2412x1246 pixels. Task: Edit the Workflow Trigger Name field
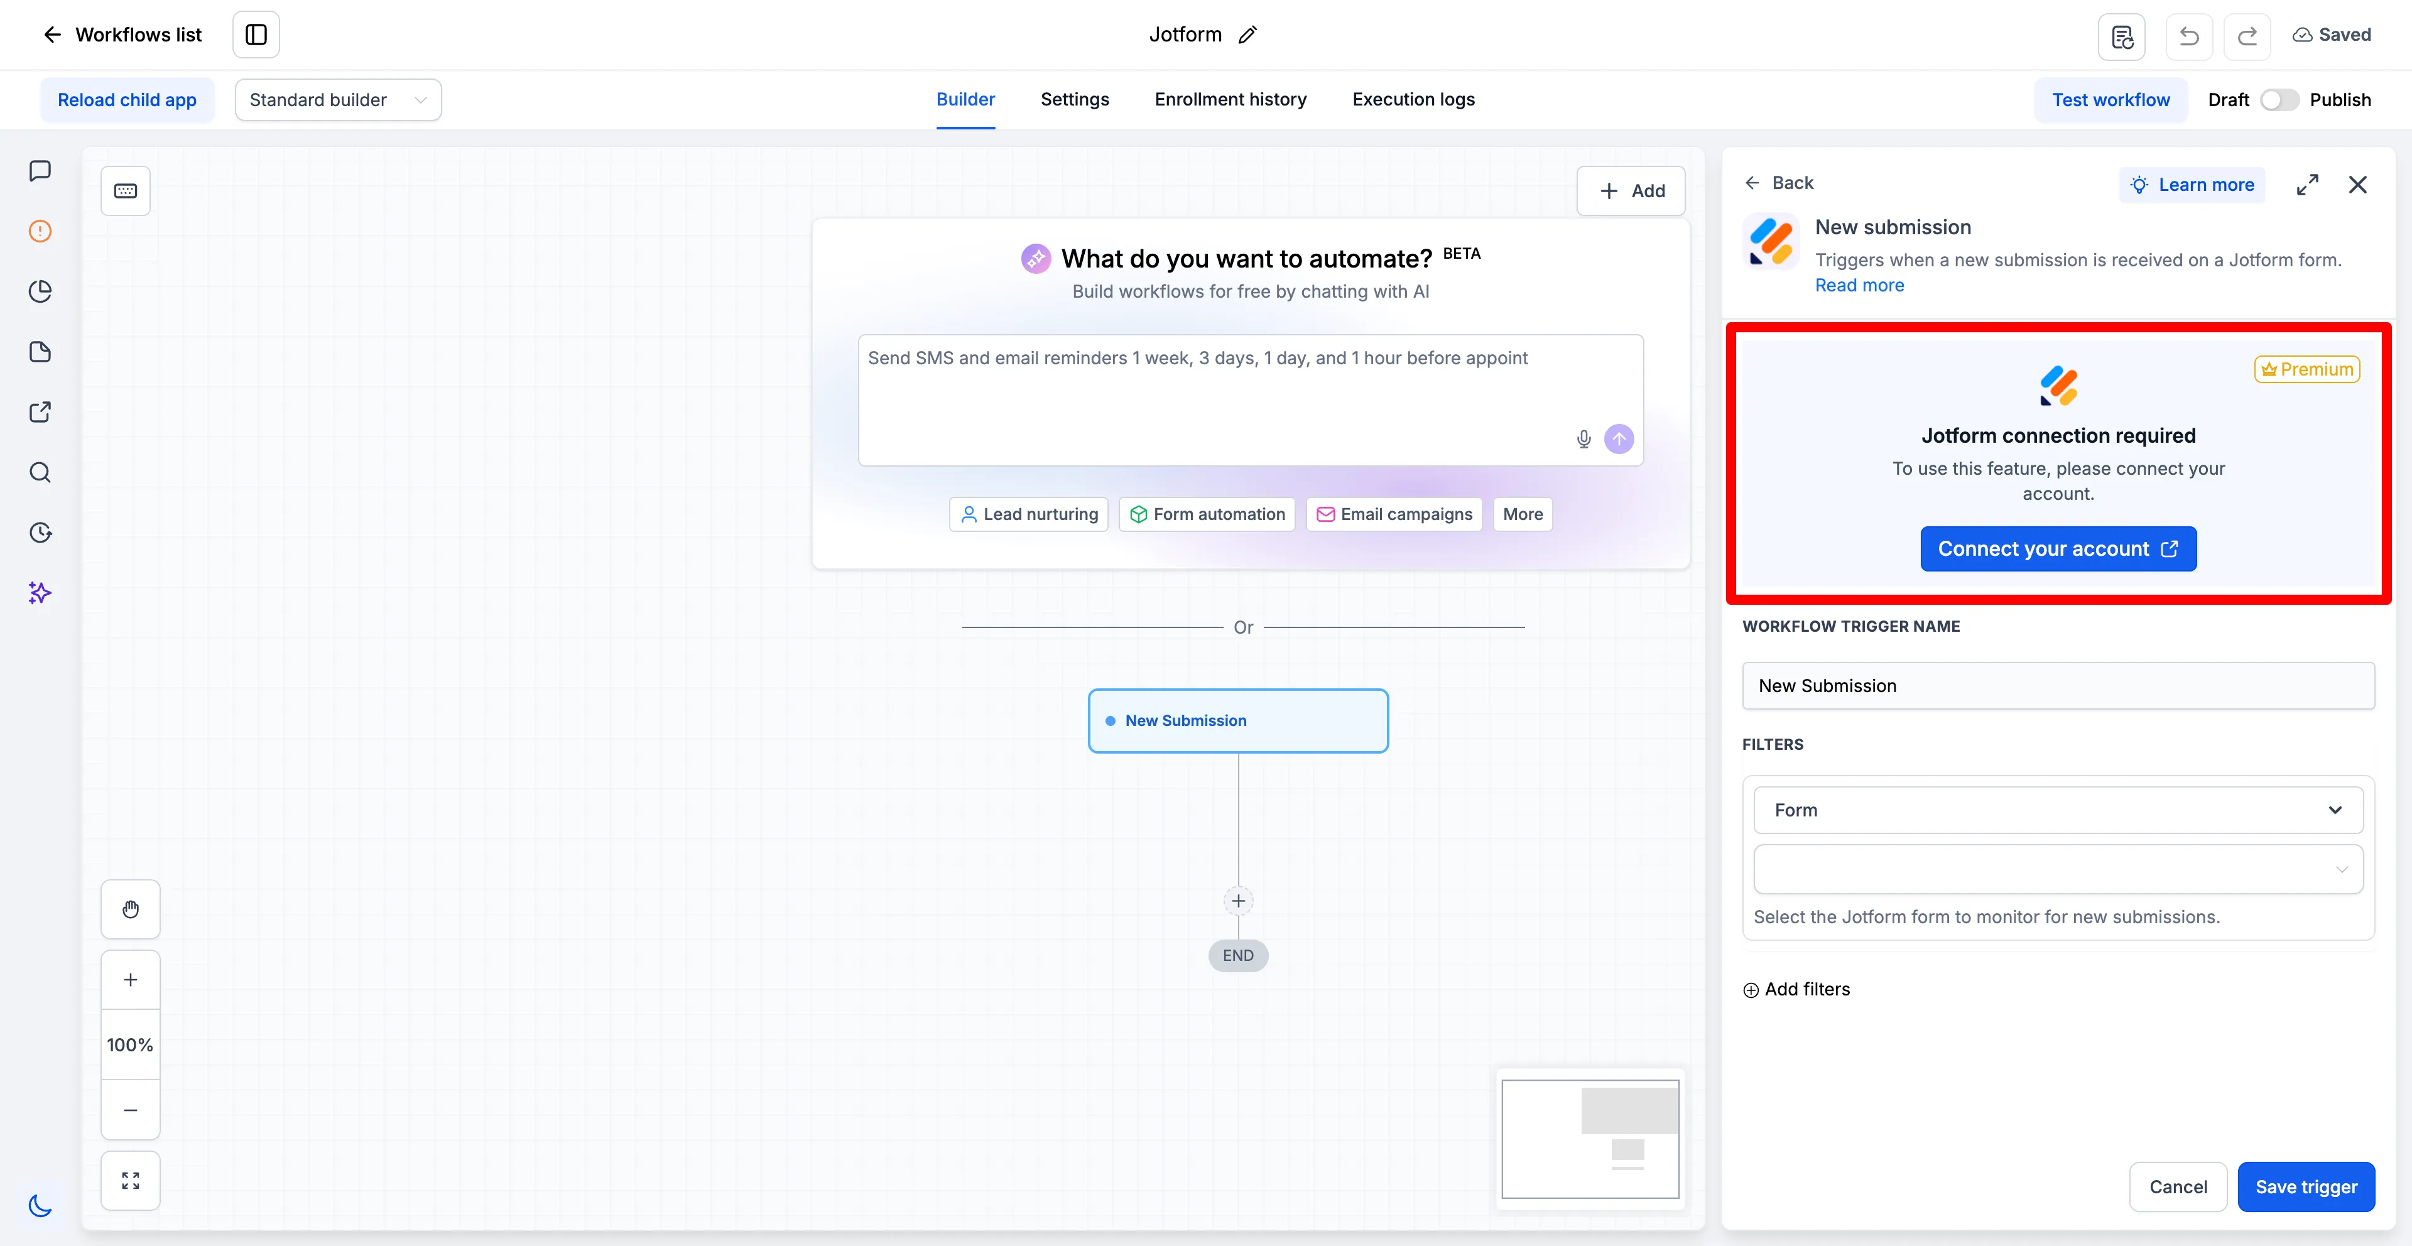coord(2058,686)
